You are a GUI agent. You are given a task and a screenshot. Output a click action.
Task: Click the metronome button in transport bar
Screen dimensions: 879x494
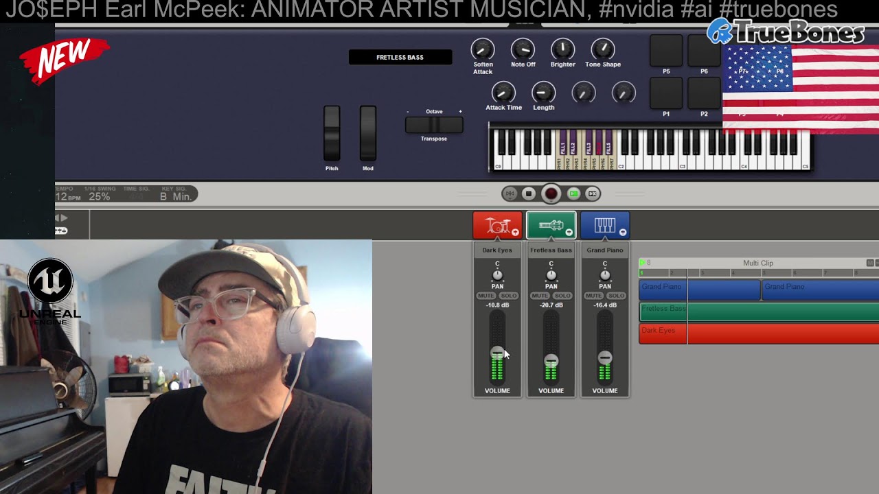pos(509,193)
